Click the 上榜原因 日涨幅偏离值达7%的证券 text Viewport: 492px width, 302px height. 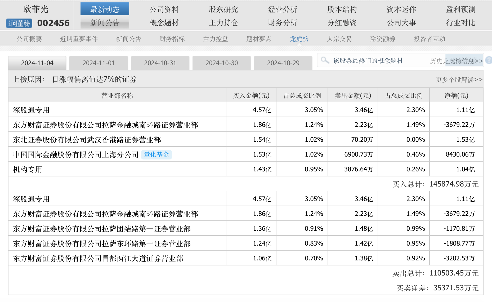coord(75,79)
